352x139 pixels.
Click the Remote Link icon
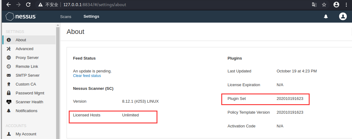pos(9,66)
